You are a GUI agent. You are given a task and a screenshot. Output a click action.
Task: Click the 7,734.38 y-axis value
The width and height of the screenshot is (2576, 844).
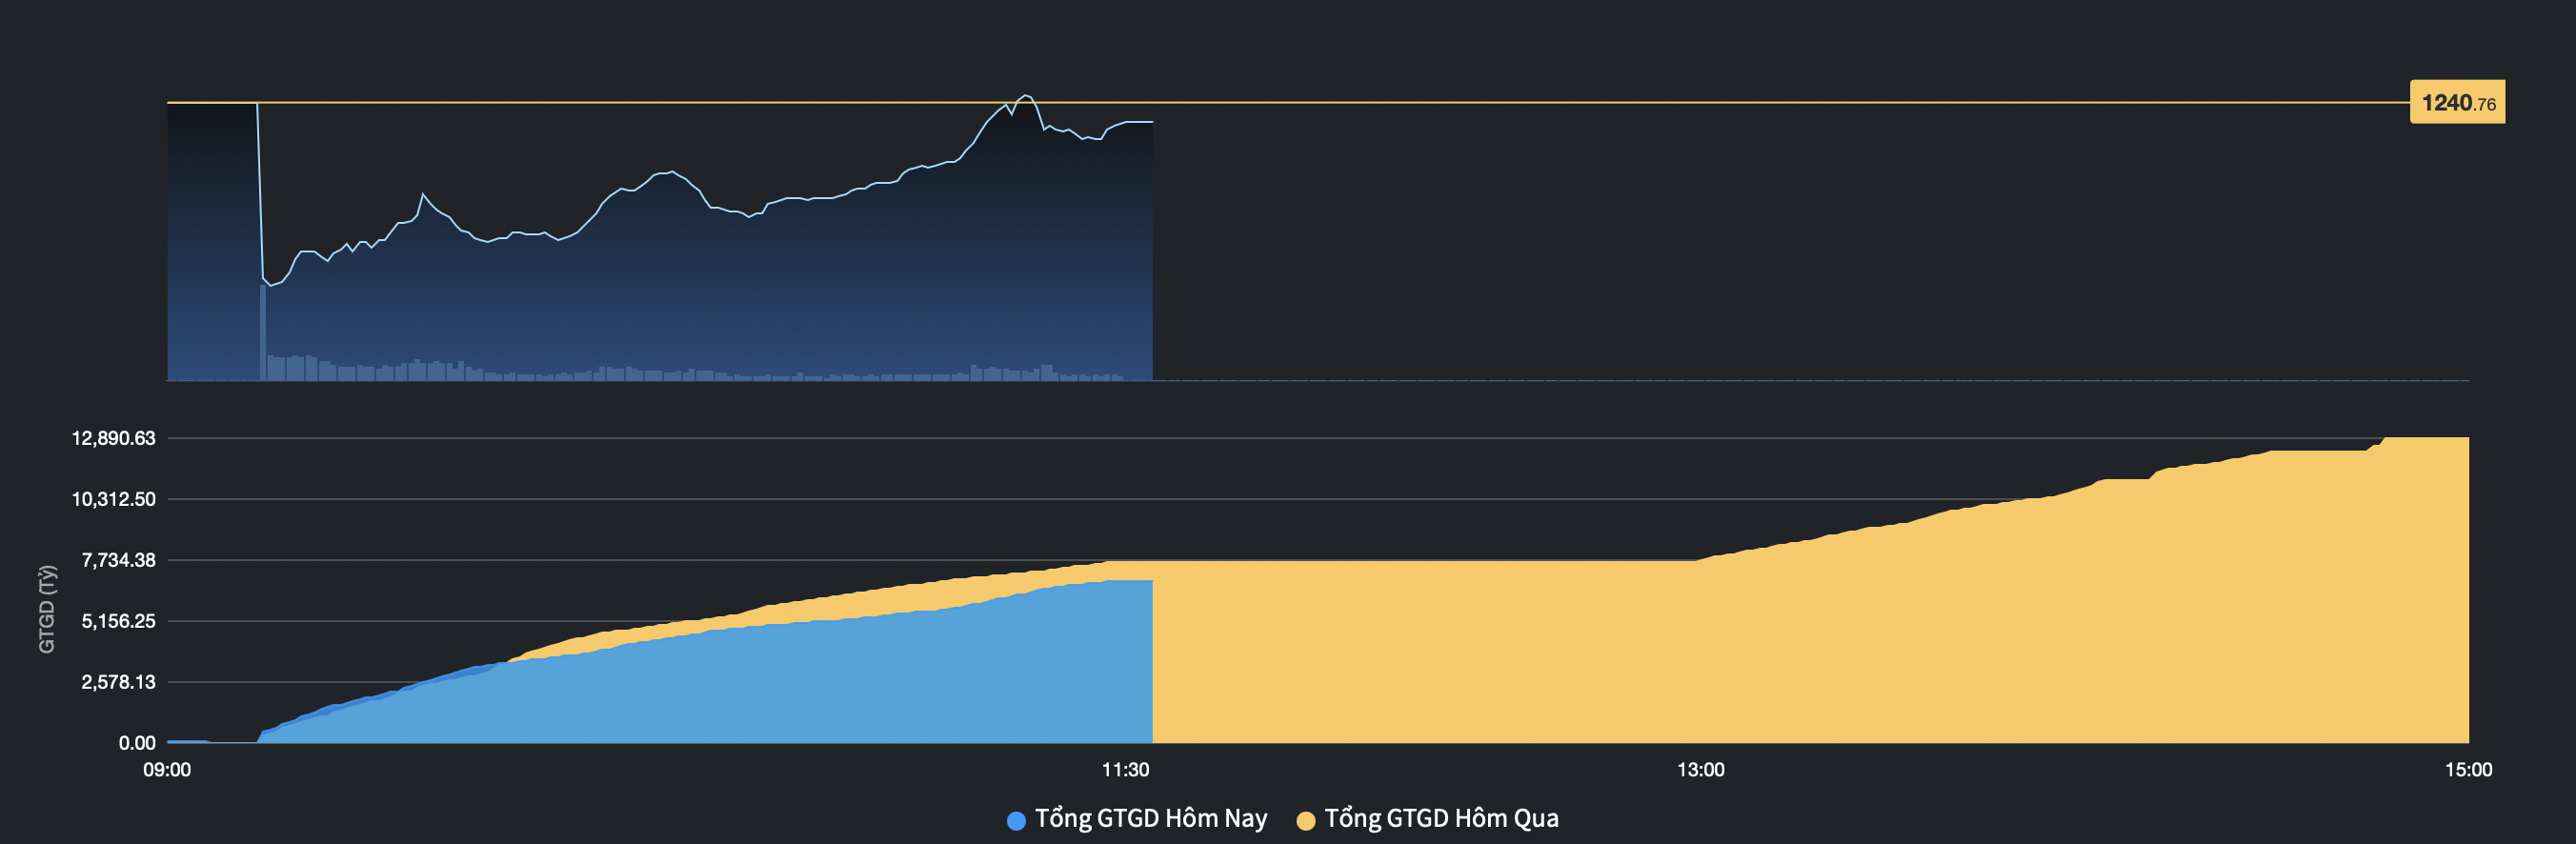(x=118, y=560)
